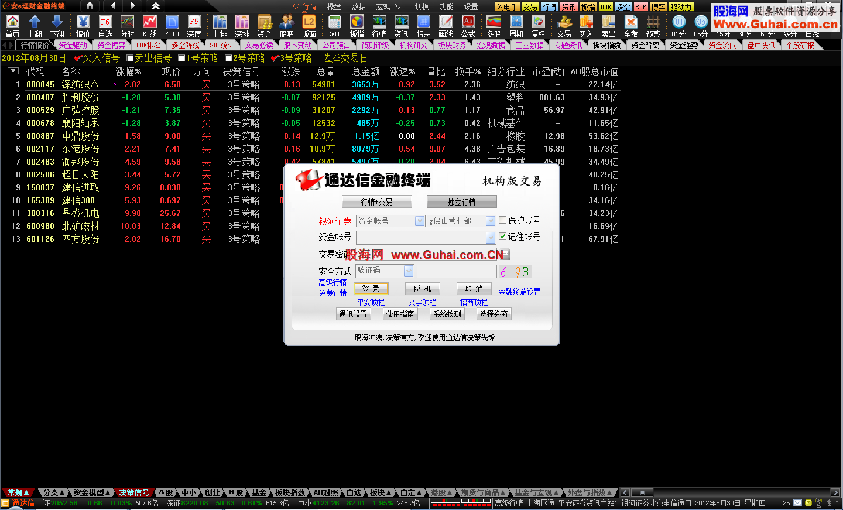This screenshot has width=843, height=510.
Task: Enable the 1号策略 checkbox
Action: [x=181, y=58]
